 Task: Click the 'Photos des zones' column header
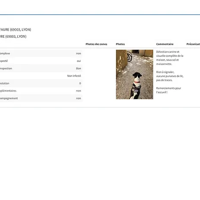tap(96, 44)
